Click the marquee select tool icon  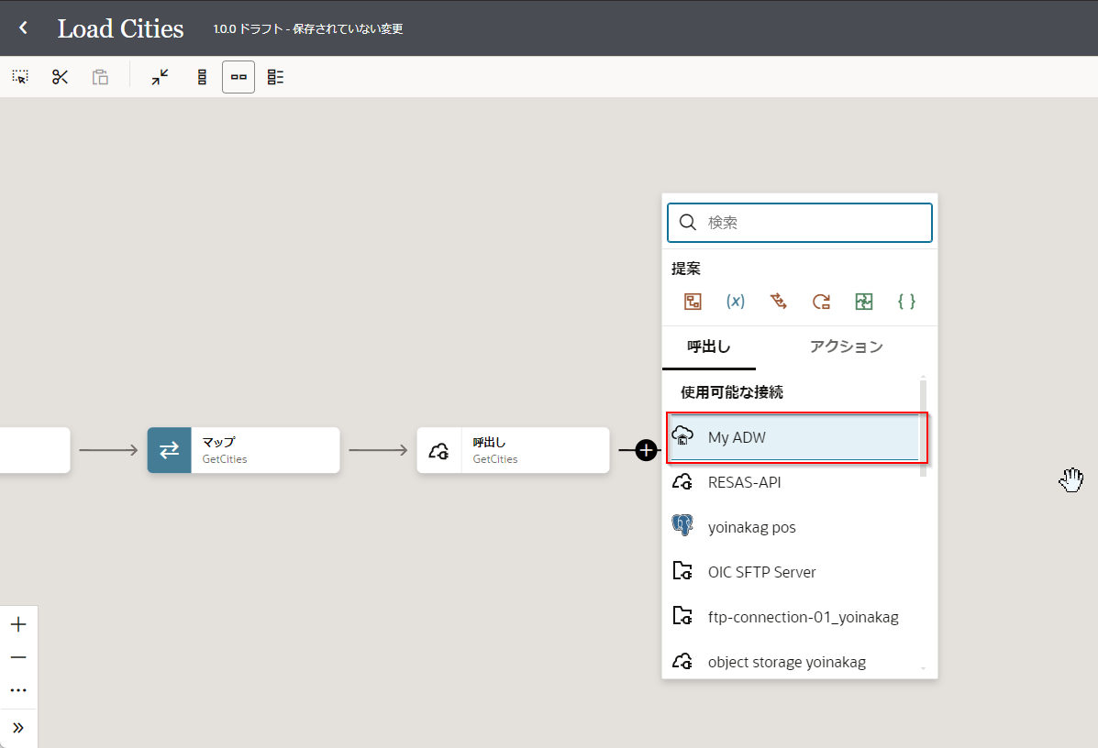20,77
